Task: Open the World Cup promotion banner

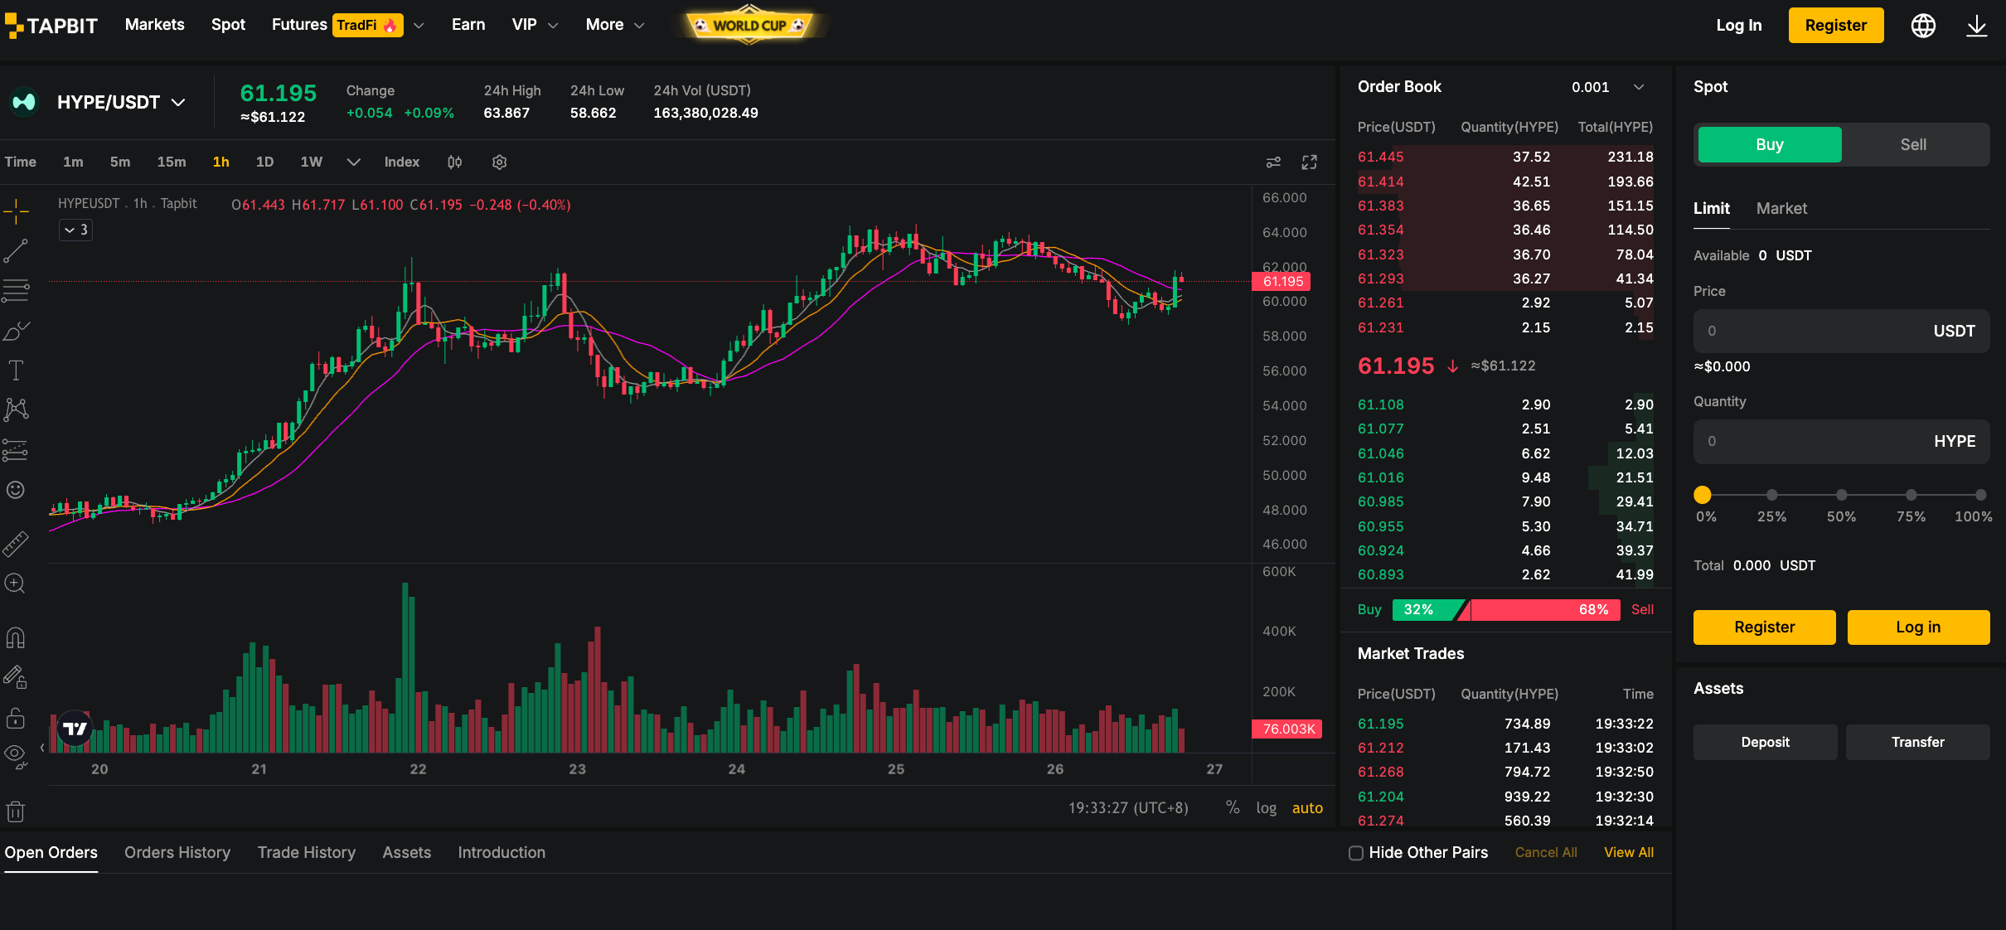Action: [x=749, y=25]
